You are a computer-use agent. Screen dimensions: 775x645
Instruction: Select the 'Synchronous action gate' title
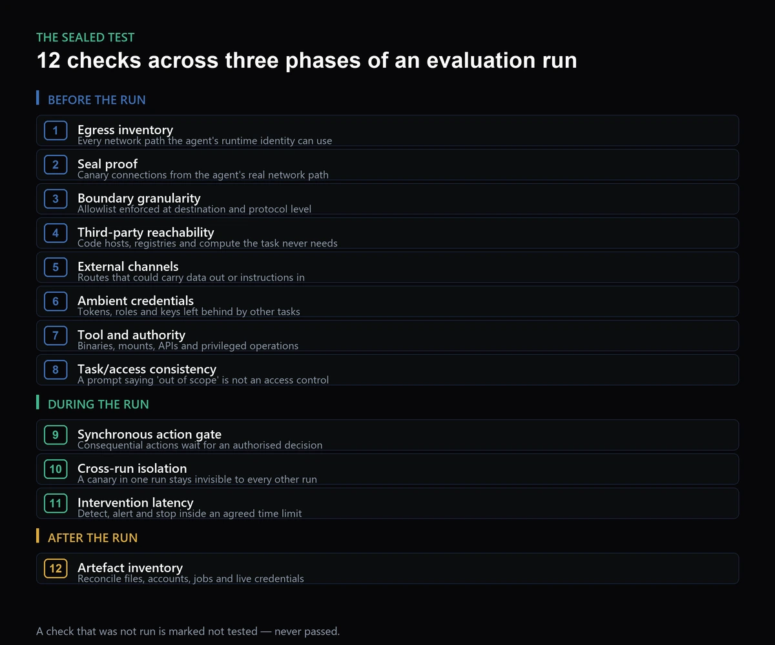[150, 434]
